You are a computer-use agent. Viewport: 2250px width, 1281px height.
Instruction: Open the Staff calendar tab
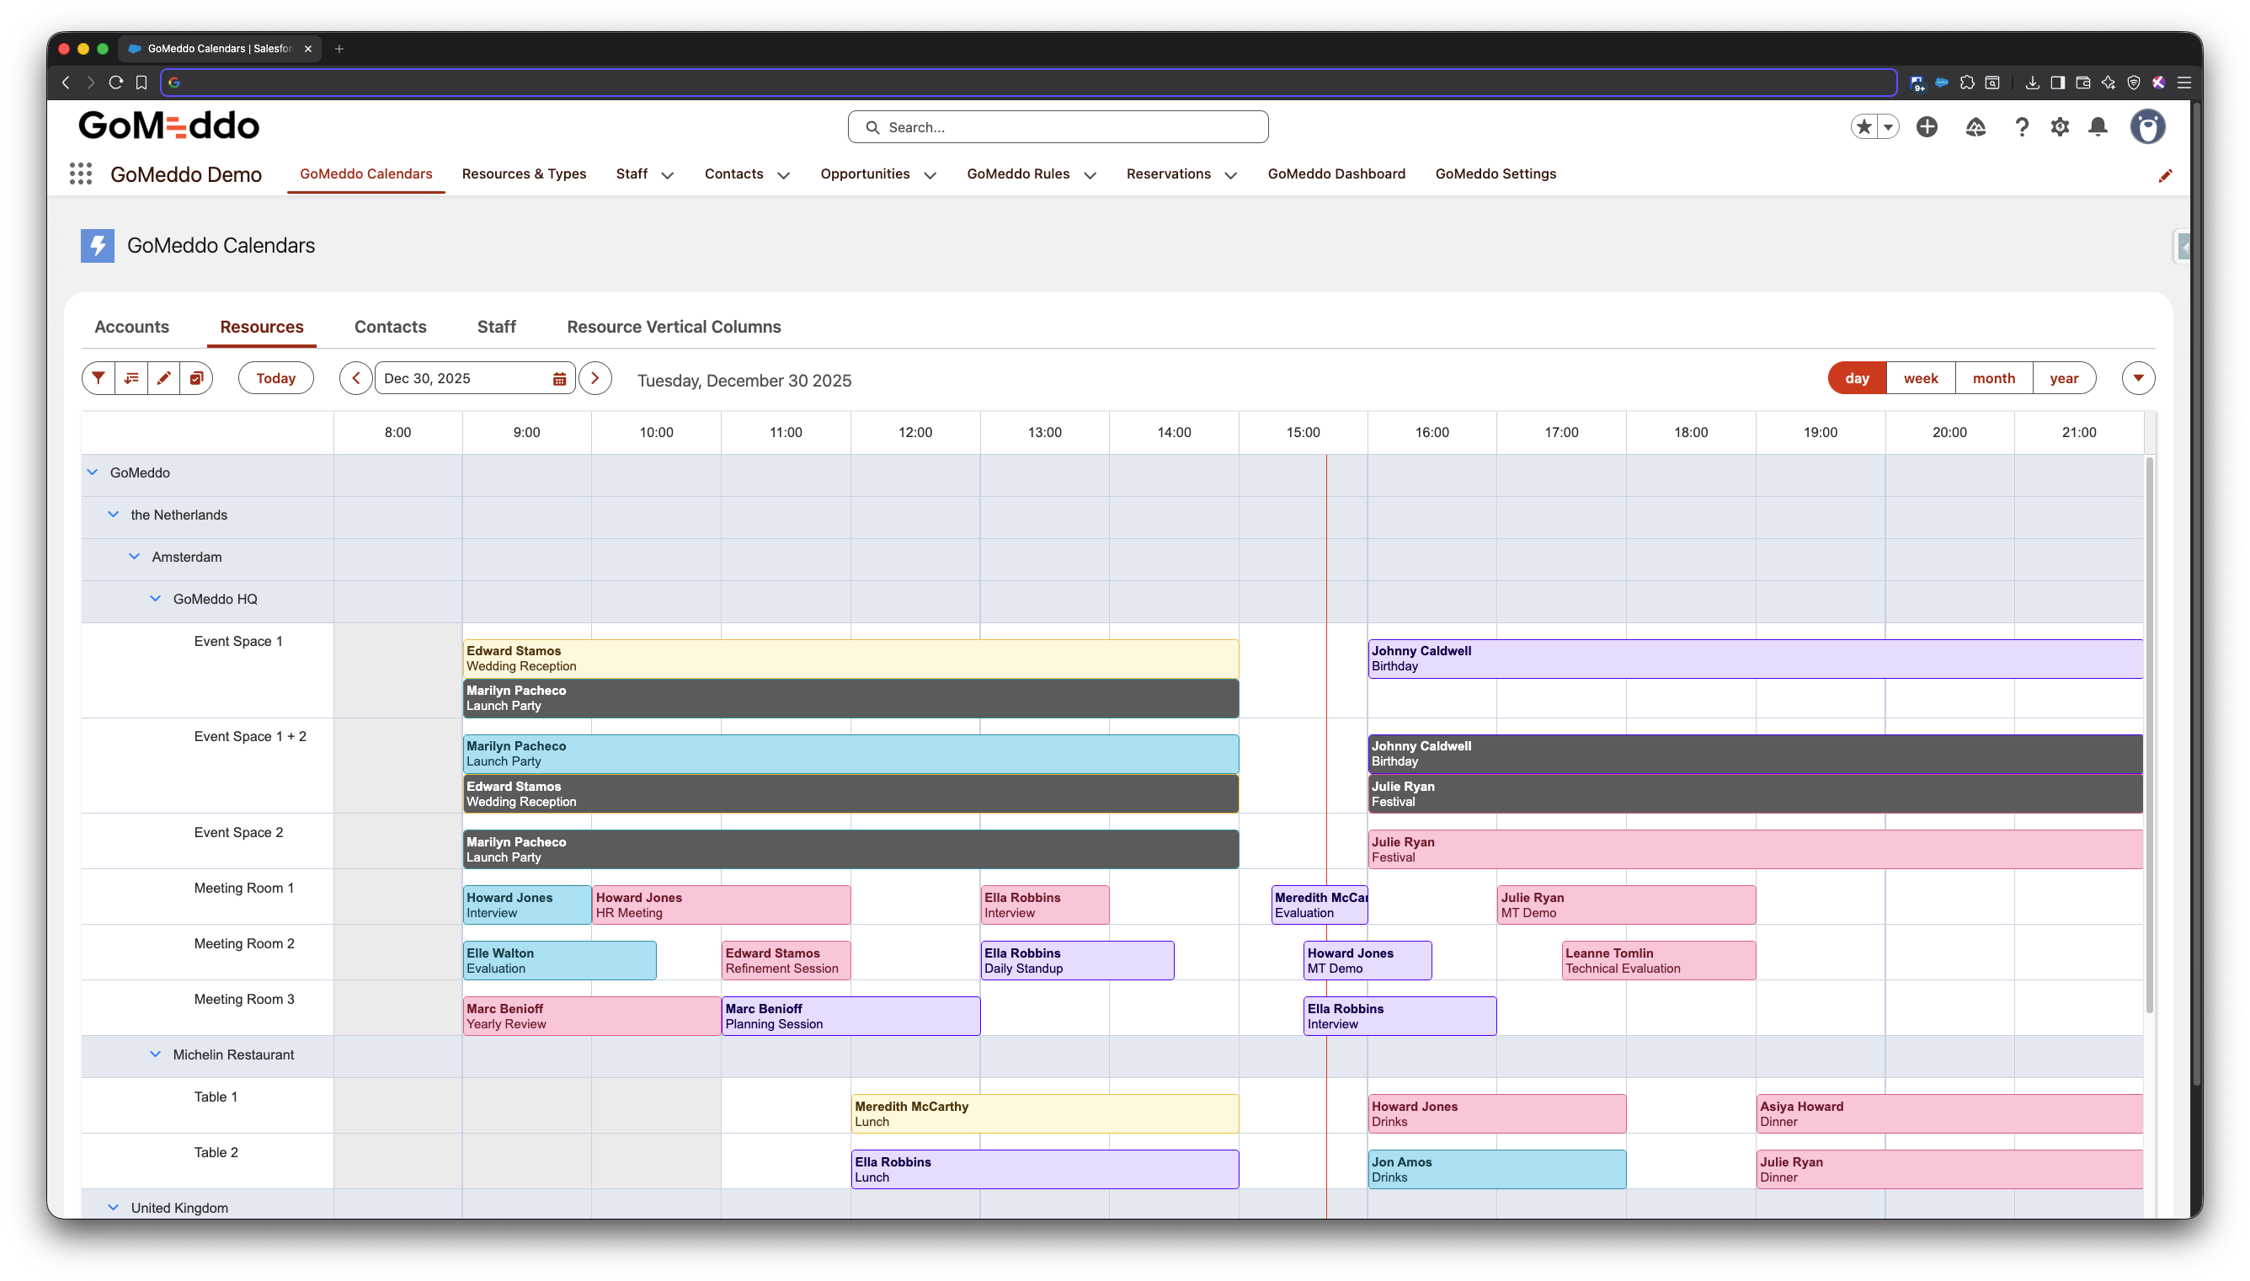496,327
